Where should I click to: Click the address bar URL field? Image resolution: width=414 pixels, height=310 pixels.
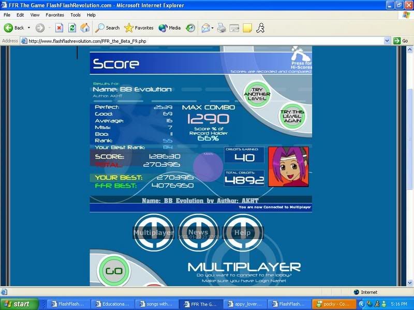pyautogui.click(x=202, y=41)
